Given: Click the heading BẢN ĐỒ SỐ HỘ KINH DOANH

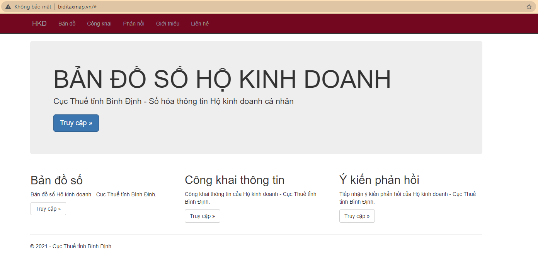Looking at the screenshot, I should click(222, 79).
